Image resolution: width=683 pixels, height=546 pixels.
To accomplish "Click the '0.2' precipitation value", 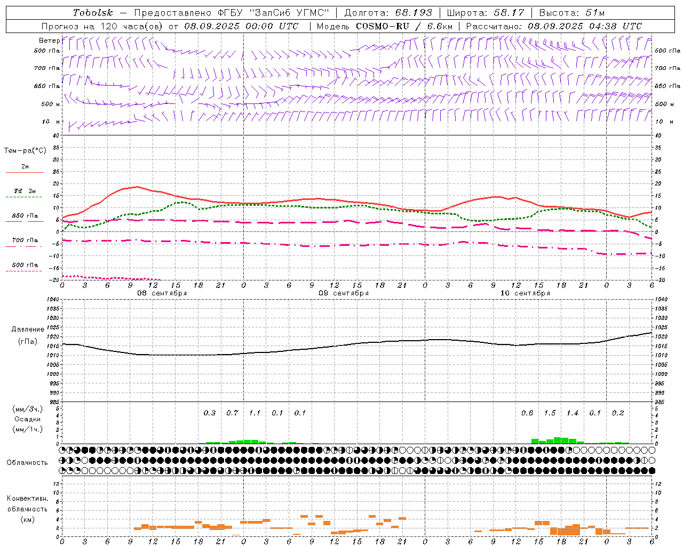I will (x=618, y=413).
